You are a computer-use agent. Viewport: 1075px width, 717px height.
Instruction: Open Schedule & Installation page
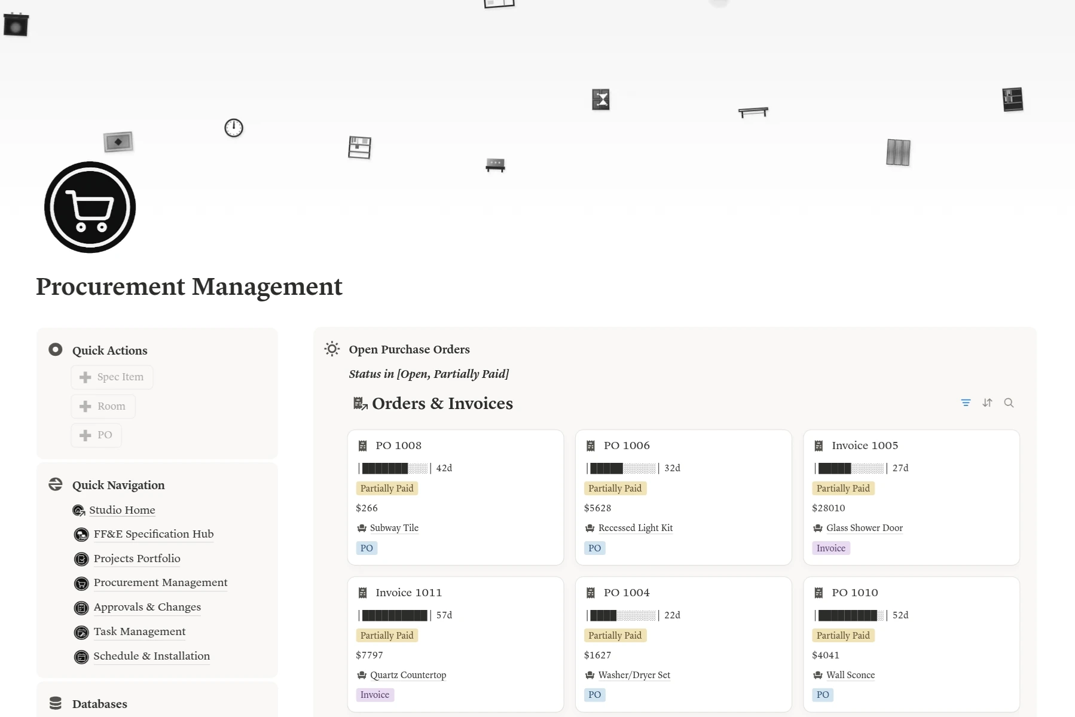click(x=151, y=656)
